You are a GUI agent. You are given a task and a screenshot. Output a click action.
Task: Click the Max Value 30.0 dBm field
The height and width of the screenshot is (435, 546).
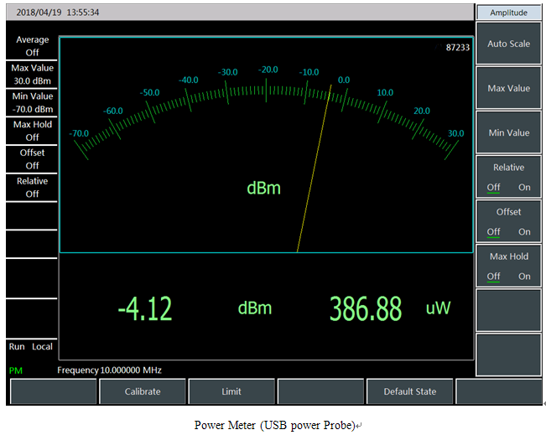point(32,74)
